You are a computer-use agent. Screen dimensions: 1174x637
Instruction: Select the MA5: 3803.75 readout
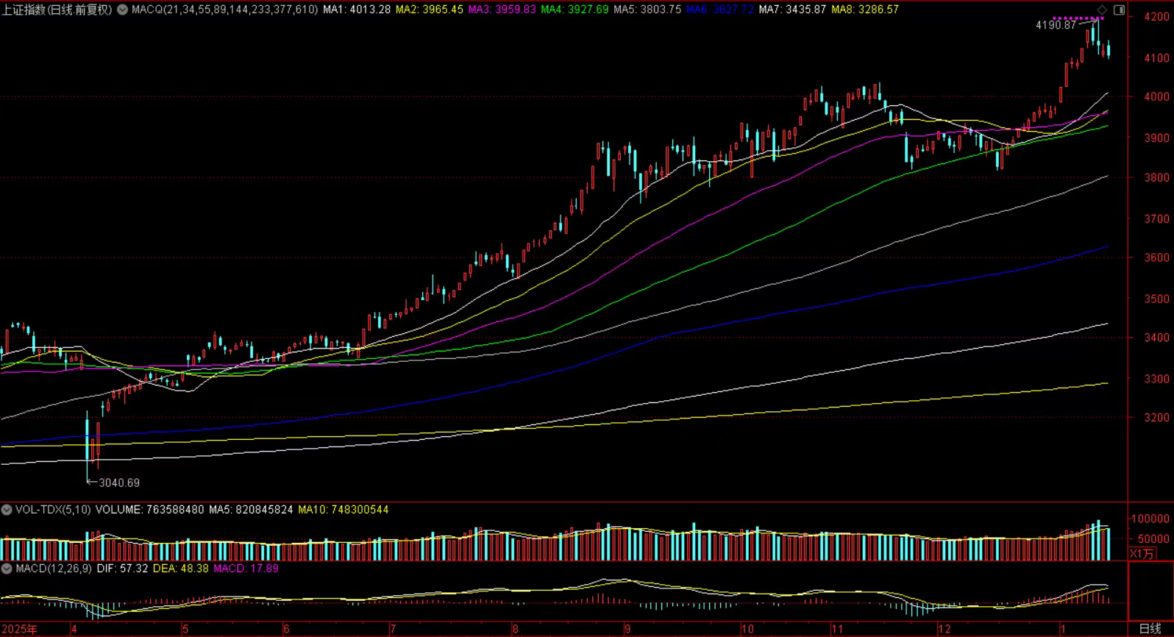647,10
